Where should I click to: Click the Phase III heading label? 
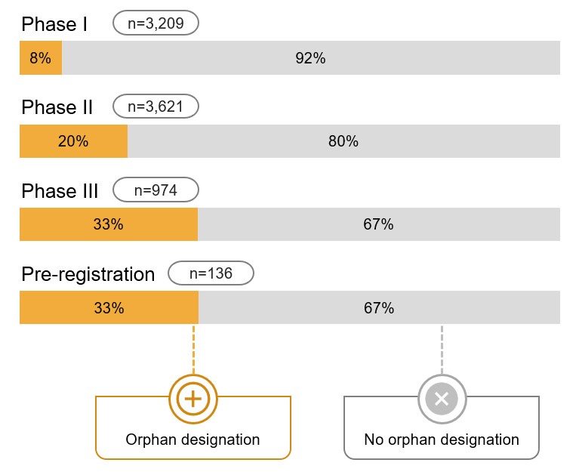(x=60, y=190)
